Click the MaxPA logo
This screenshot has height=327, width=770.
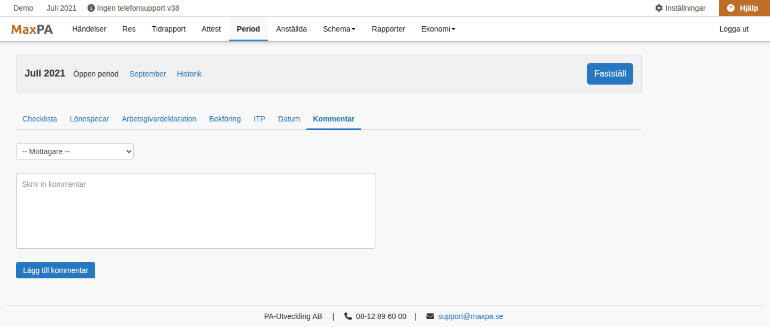pos(32,29)
